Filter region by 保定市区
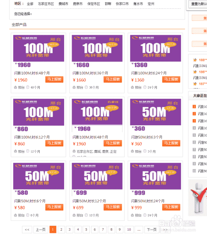 (x=94, y=4)
